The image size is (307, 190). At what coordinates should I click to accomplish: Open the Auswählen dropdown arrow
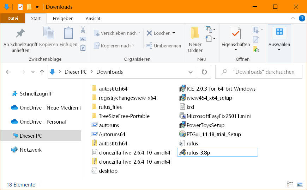tap(279, 50)
